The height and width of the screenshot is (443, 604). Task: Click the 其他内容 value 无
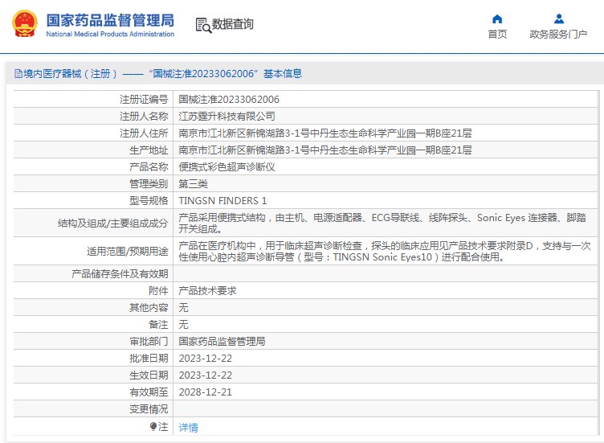click(x=183, y=308)
